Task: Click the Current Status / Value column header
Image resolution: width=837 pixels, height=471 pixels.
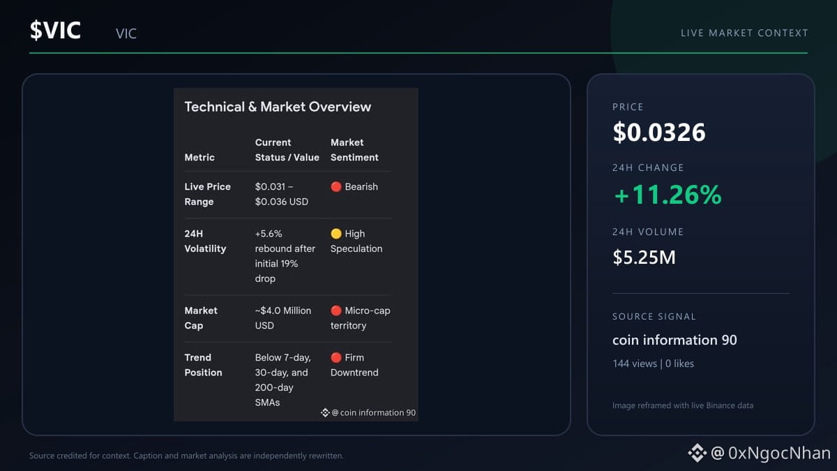Action: (287, 150)
